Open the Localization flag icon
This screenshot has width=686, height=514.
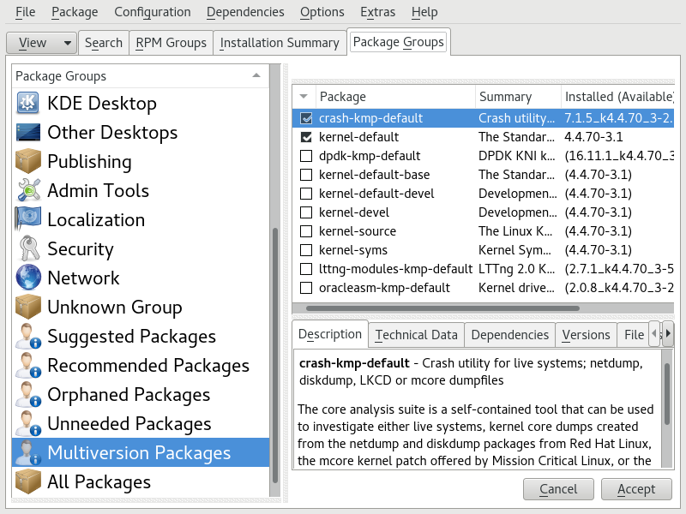point(28,220)
